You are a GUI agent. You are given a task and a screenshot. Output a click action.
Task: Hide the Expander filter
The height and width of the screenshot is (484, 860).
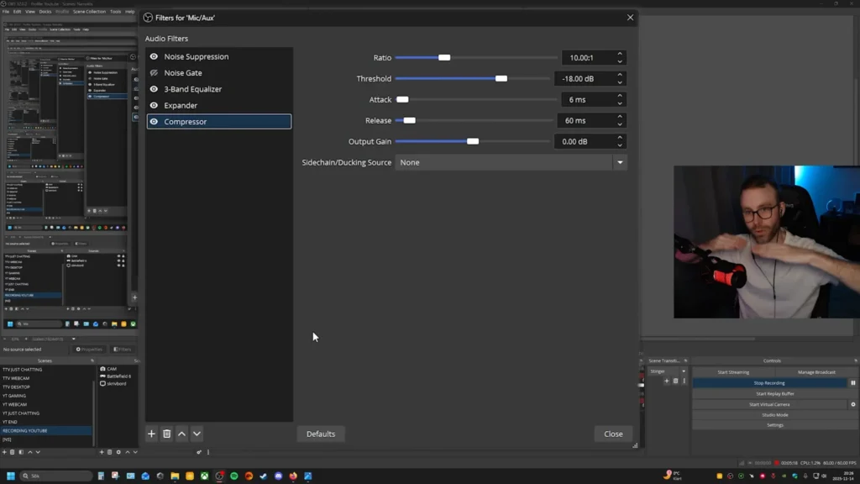(x=154, y=105)
